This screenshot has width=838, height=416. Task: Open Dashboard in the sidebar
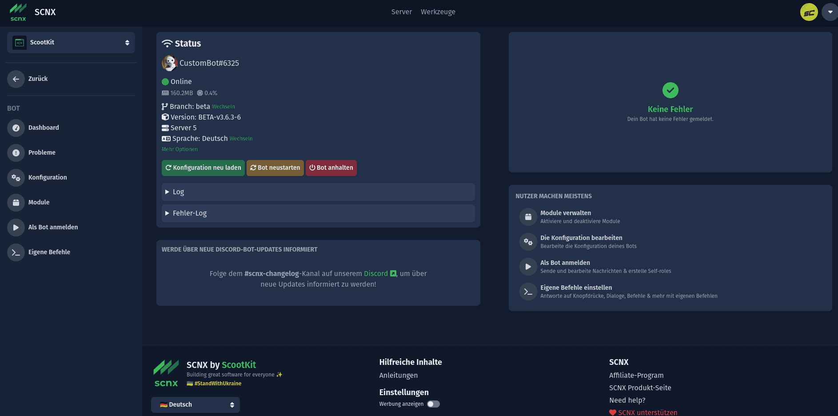pyautogui.click(x=44, y=128)
